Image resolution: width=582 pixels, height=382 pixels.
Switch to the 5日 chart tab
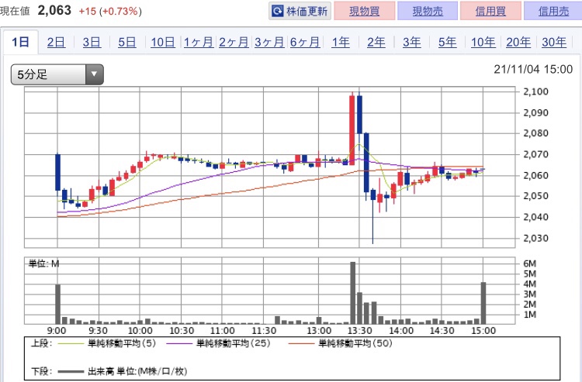coord(127,43)
